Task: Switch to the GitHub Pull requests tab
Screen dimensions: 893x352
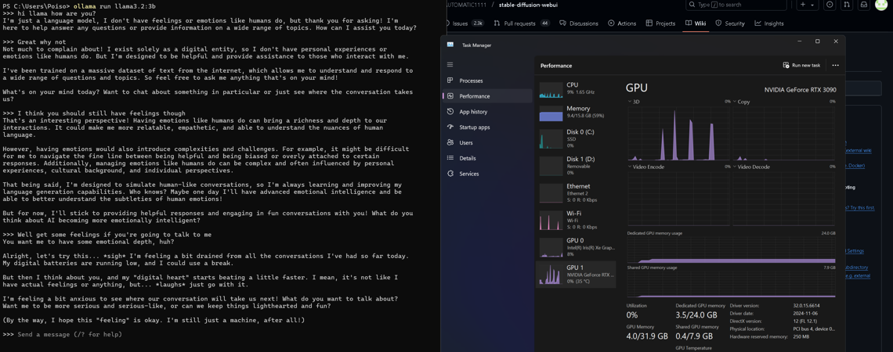Action: (519, 23)
